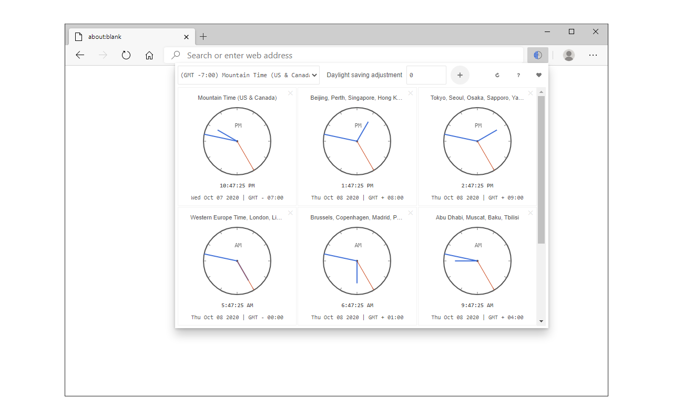
Task: Click the Western Europe analog clock face
Action: (x=237, y=261)
